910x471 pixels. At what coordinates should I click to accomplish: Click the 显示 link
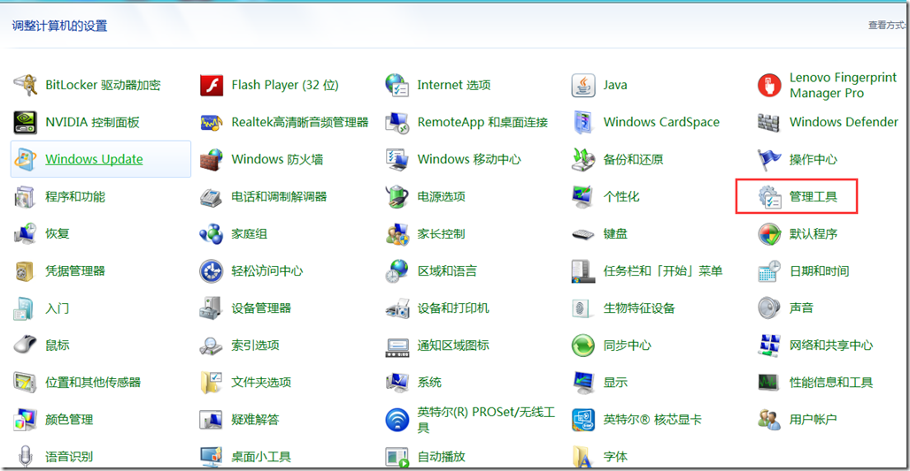pos(615,383)
